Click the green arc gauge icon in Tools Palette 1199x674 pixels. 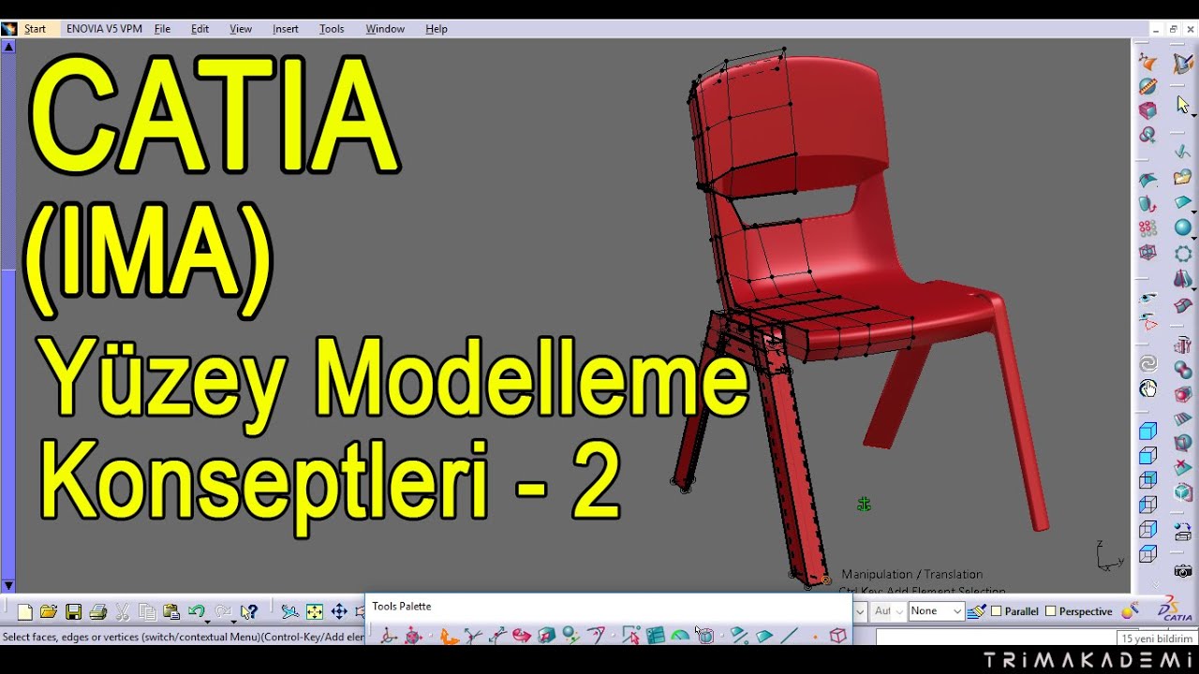click(680, 636)
